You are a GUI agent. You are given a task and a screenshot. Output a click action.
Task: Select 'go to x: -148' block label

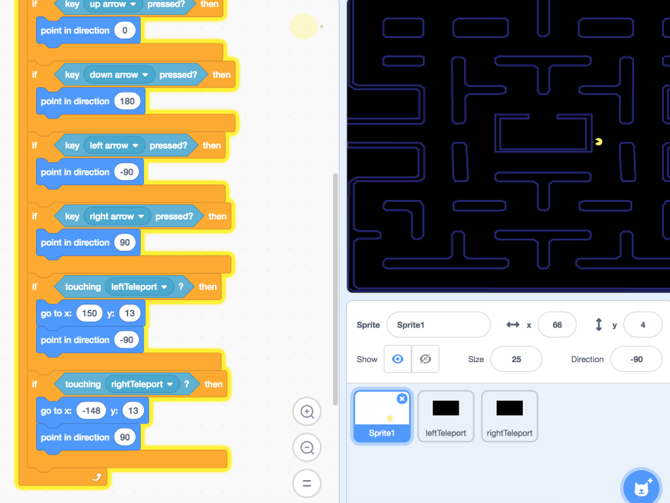pos(56,411)
